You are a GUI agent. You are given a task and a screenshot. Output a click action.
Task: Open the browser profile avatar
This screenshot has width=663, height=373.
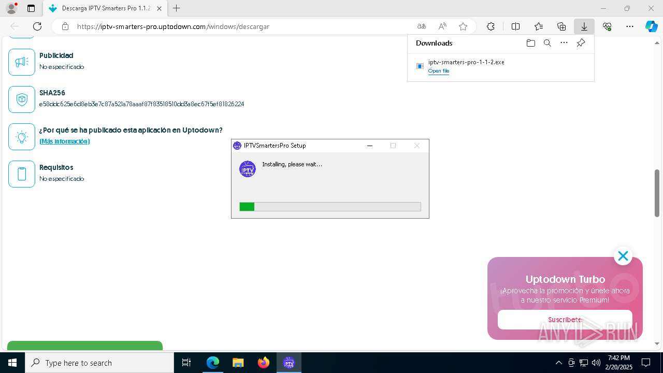[x=11, y=8]
